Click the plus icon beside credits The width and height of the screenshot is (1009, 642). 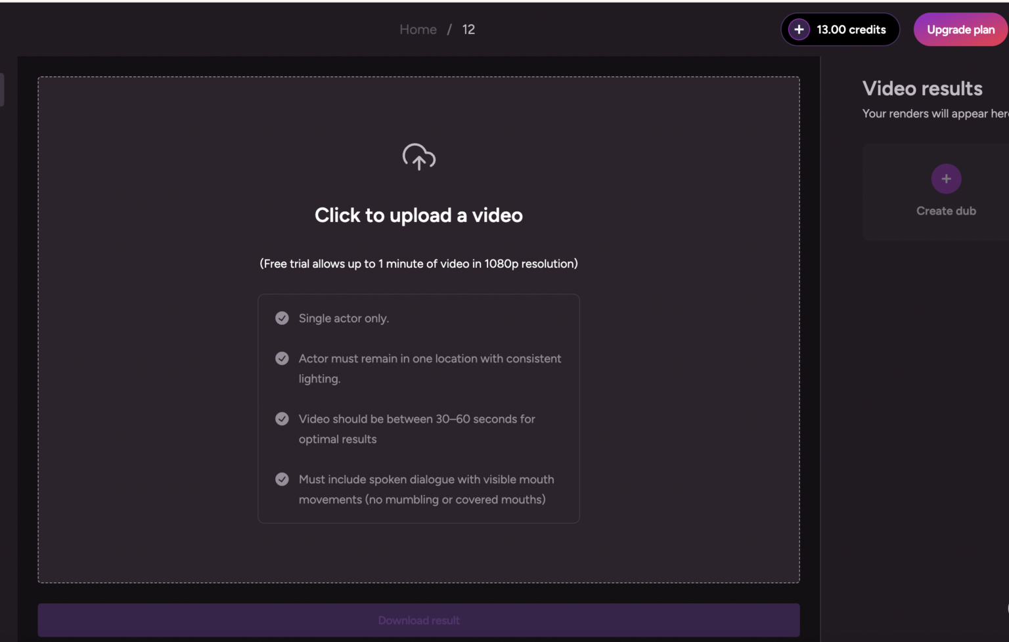tap(799, 30)
